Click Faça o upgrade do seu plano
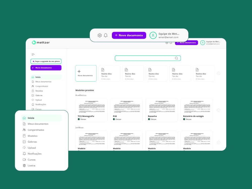This screenshot has height=189, width=252. tap(46, 61)
